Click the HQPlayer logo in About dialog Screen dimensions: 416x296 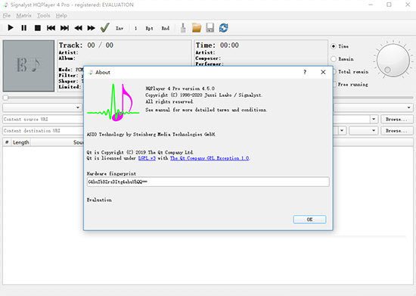113,102
